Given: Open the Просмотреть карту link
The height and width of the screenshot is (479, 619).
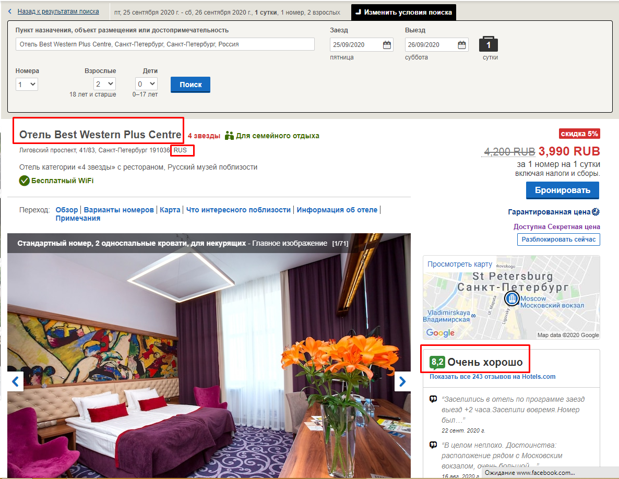Looking at the screenshot, I should 460,264.
